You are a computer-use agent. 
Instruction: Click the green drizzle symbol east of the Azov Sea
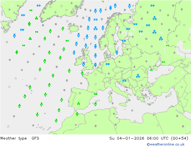tap(163, 62)
